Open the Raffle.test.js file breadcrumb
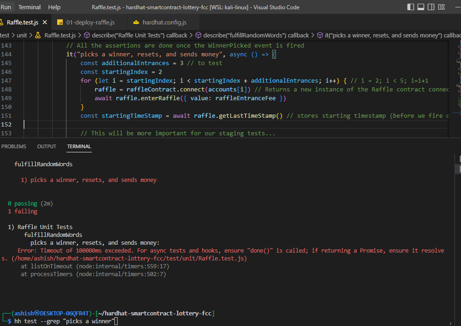The width and height of the screenshot is (461, 326). pyautogui.click(x=60, y=35)
